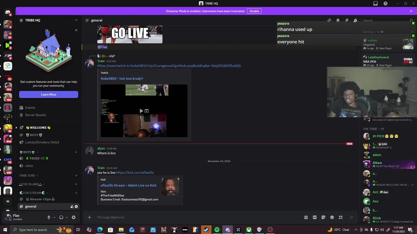The height and width of the screenshot is (234, 417).
Task: Open member Albee profile
Action: pyautogui.click(x=388, y=164)
